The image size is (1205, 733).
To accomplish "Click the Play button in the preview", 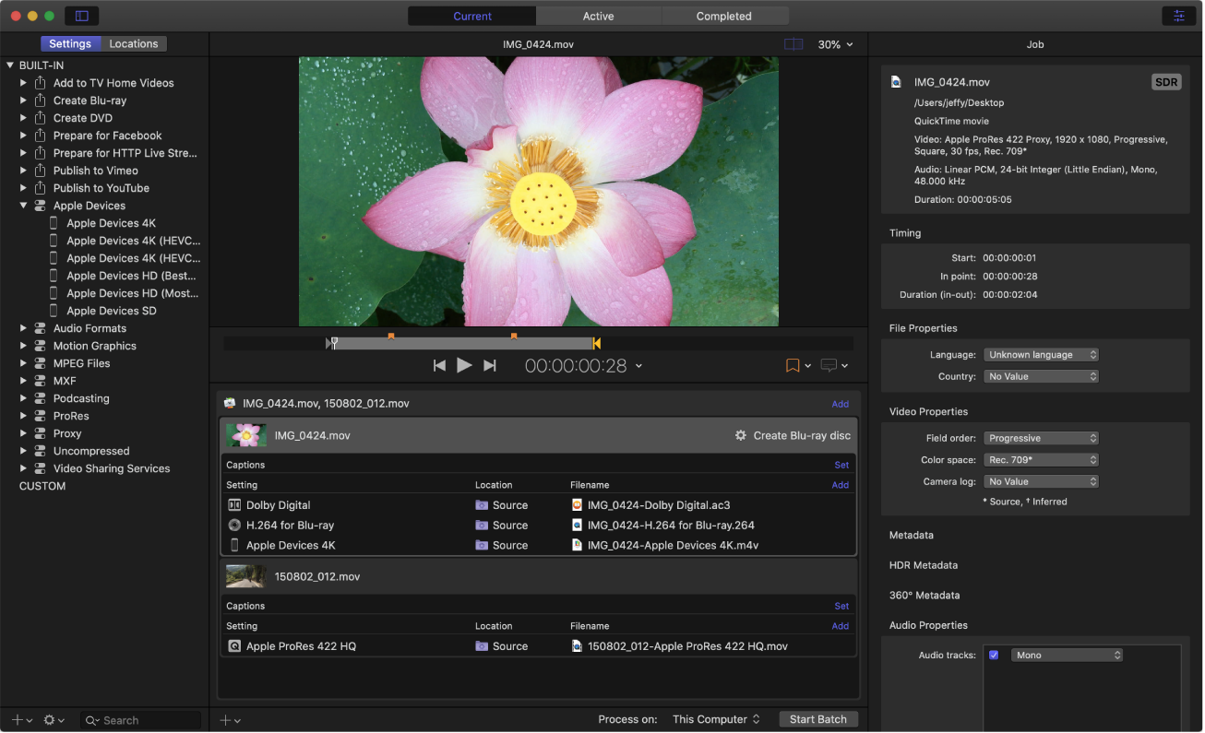I will (x=464, y=366).
